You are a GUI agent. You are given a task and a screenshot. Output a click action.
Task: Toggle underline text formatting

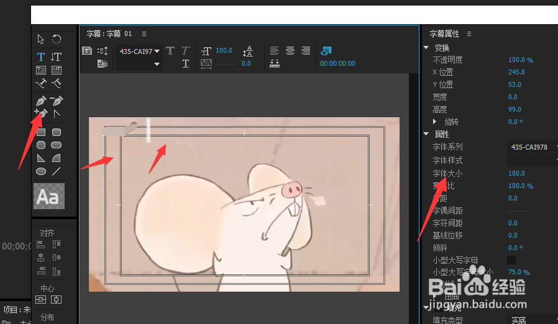point(185,64)
